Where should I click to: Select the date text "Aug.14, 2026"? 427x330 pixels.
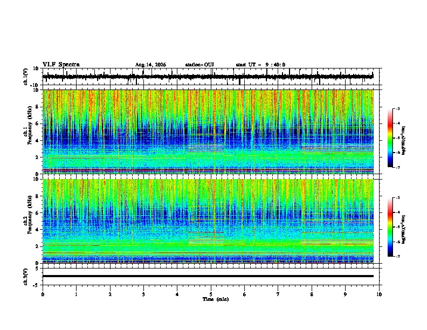150,65
